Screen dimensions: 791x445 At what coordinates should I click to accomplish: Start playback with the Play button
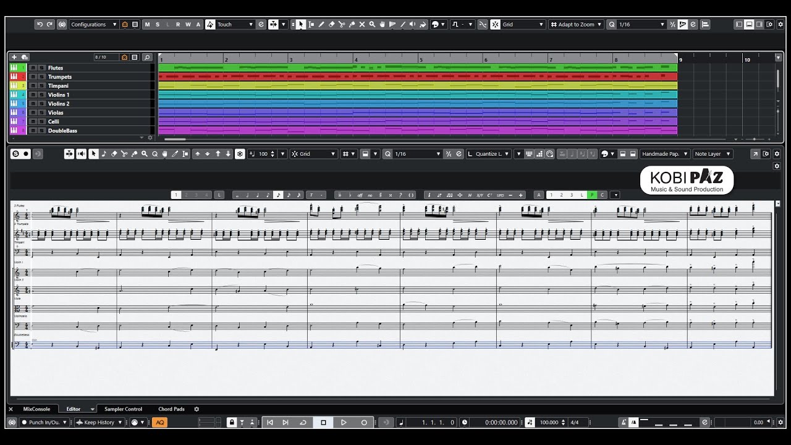344,422
